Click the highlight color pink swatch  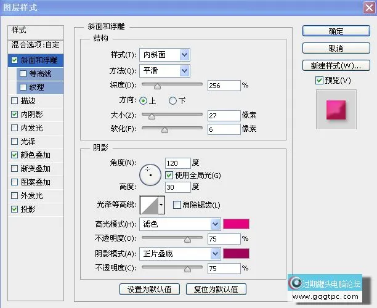click(237, 224)
